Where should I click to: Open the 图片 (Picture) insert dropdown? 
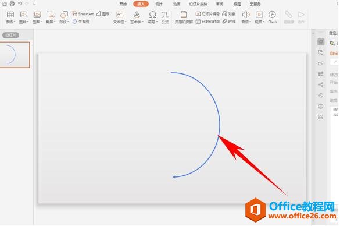coord(24,17)
